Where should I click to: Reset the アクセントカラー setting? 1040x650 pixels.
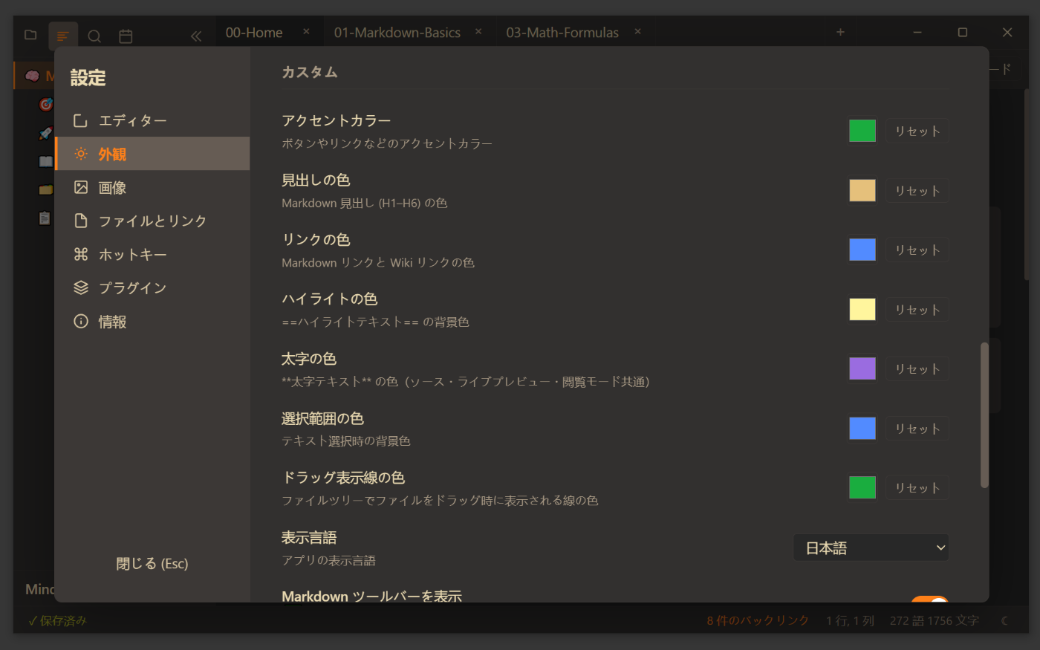coord(917,131)
